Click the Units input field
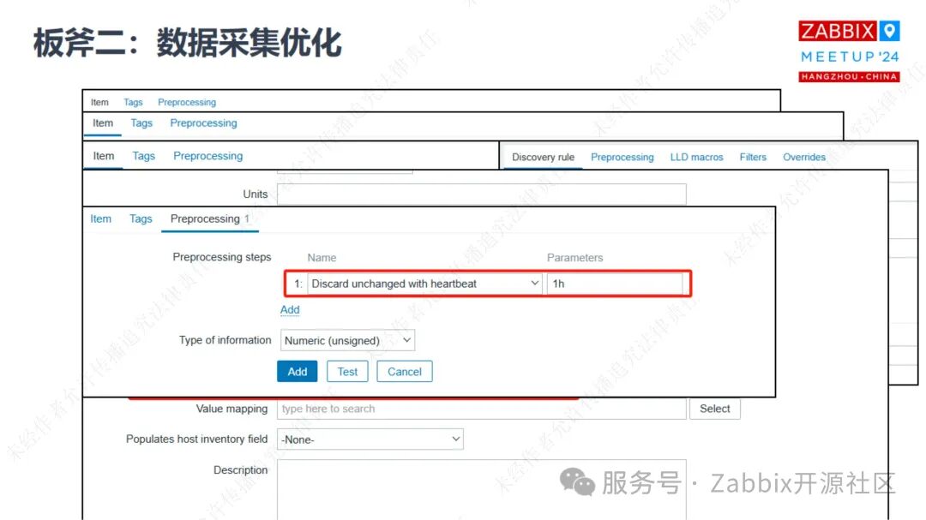This screenshot has width=926, height=520. click(x=480, y=194)
